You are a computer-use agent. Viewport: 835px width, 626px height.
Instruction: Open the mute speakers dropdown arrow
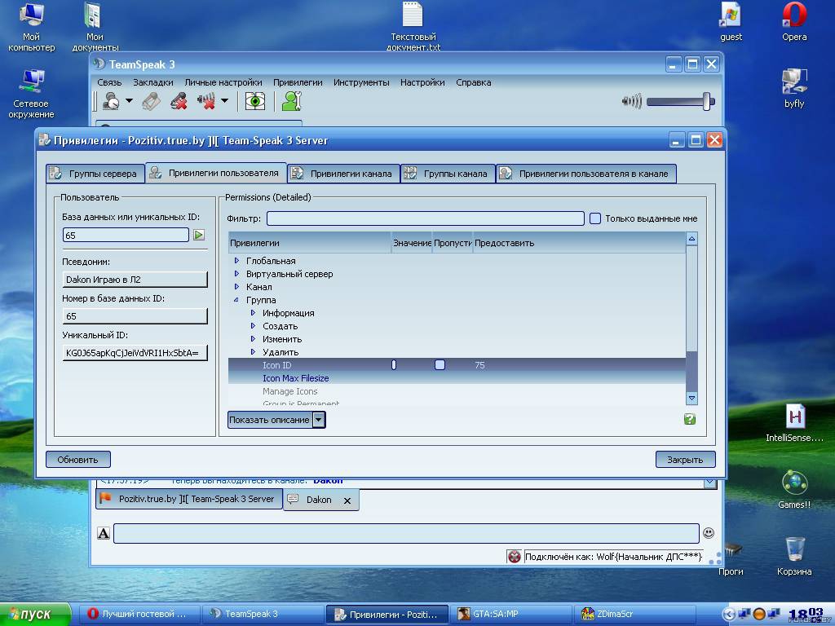[225, 100]
